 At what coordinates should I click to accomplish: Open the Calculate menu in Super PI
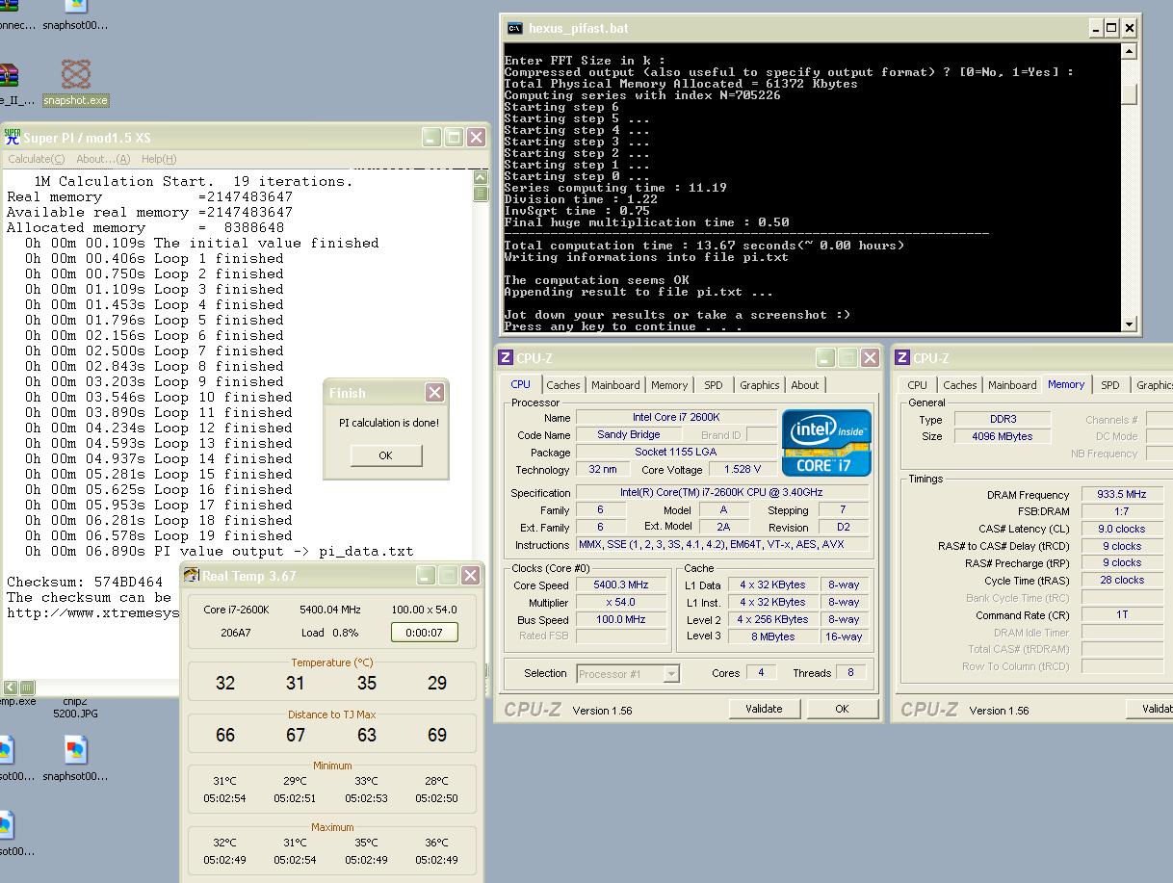[x=36, y=159]
